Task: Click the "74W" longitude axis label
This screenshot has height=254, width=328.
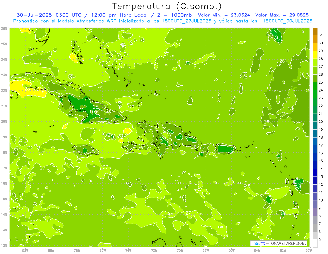Action: [x=128, y=250]
